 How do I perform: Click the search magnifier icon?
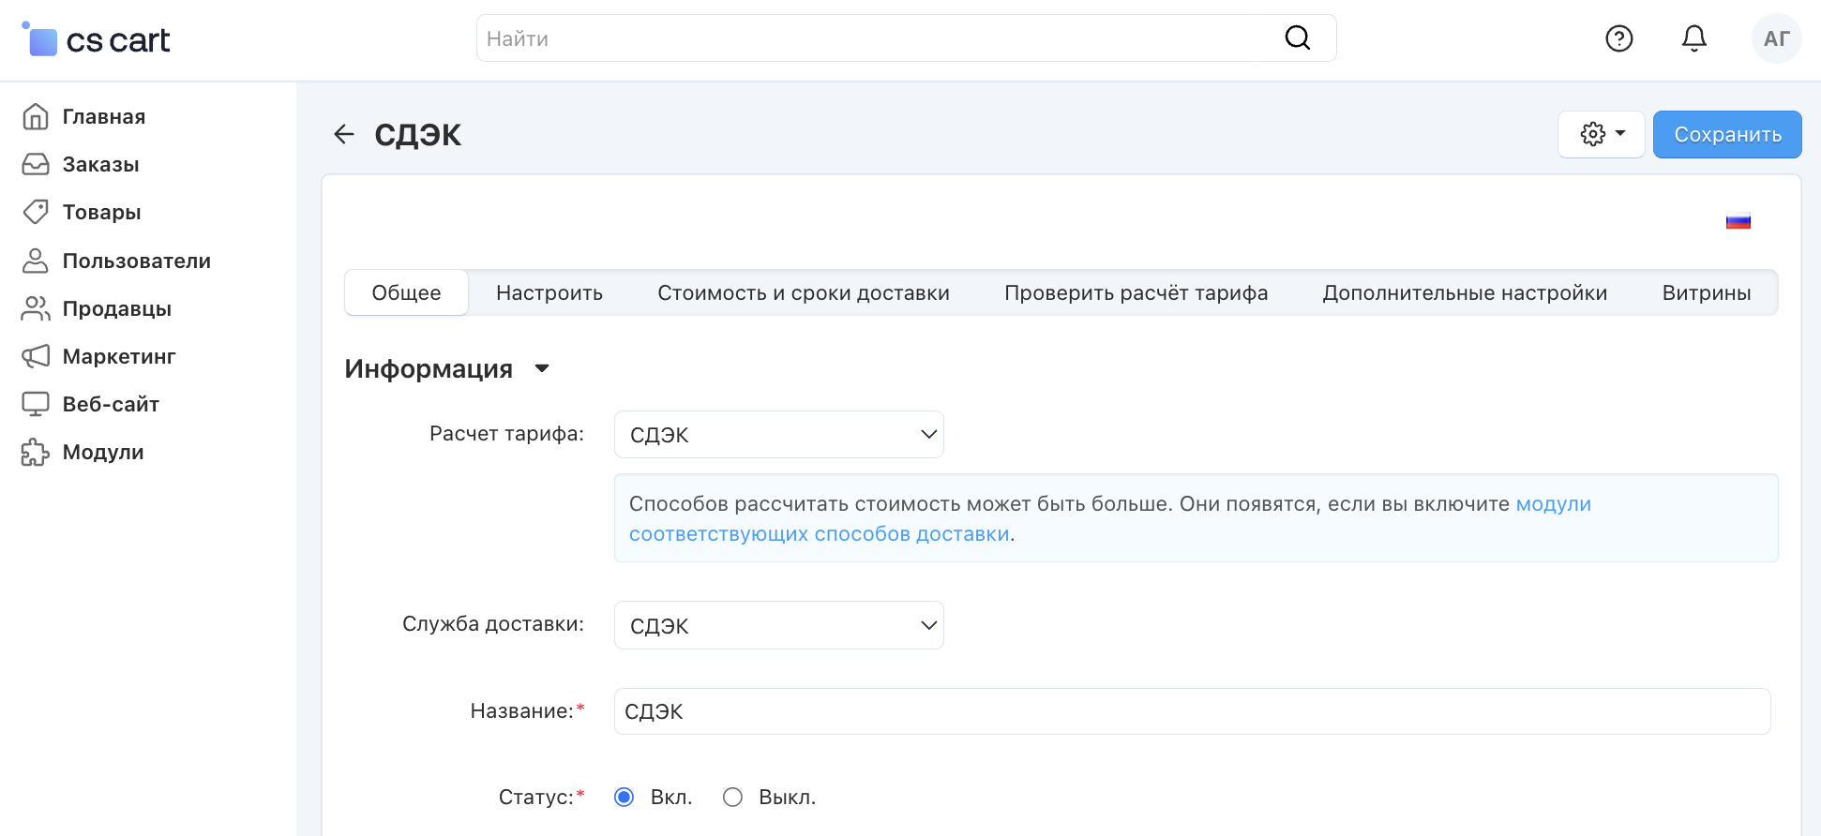(1297, 38)
